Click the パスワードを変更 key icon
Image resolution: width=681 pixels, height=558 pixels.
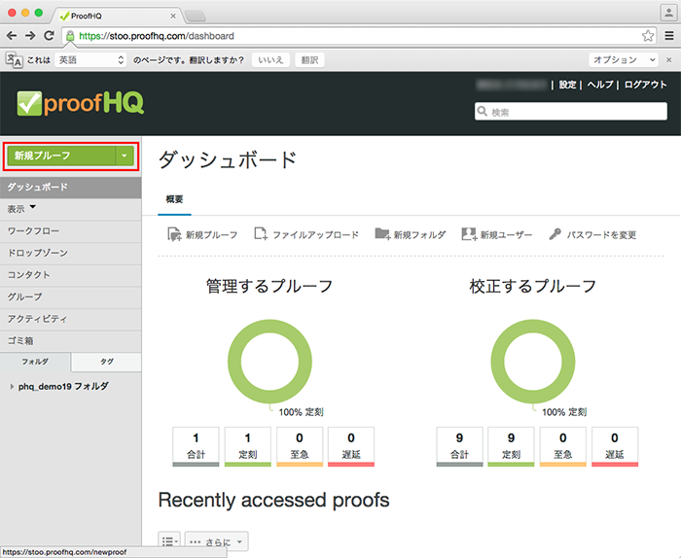(x=555, y=234)
